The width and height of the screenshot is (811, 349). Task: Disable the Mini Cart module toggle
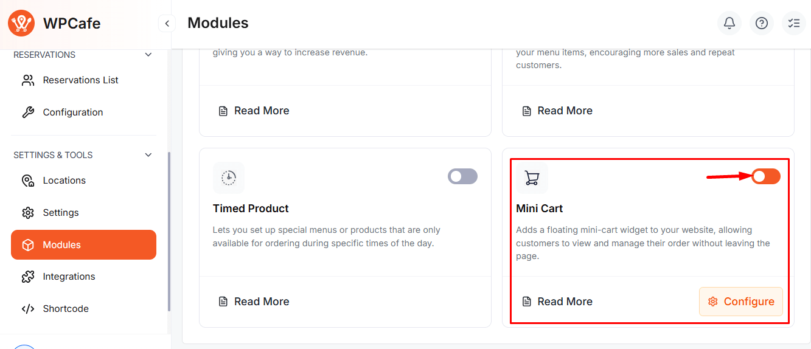(765, 176)
